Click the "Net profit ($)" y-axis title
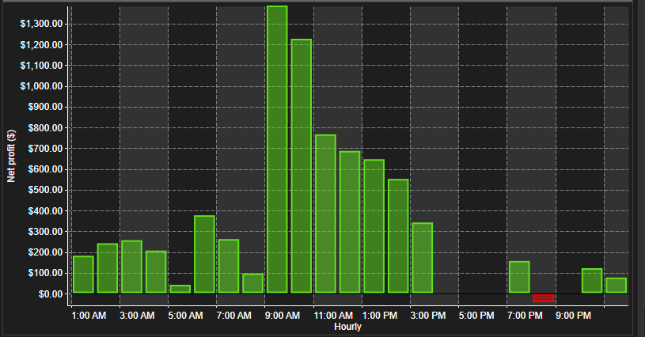 (11, 156)
